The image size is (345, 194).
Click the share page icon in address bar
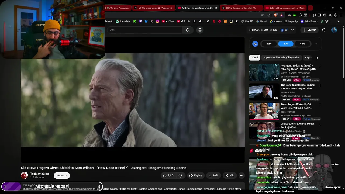(x=269, y=15)
